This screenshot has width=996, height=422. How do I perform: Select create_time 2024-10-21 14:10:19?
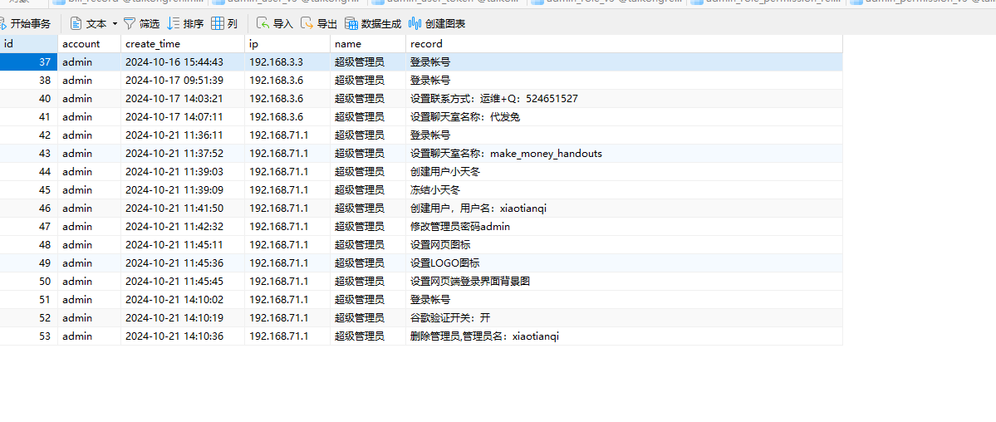(183, 318)
